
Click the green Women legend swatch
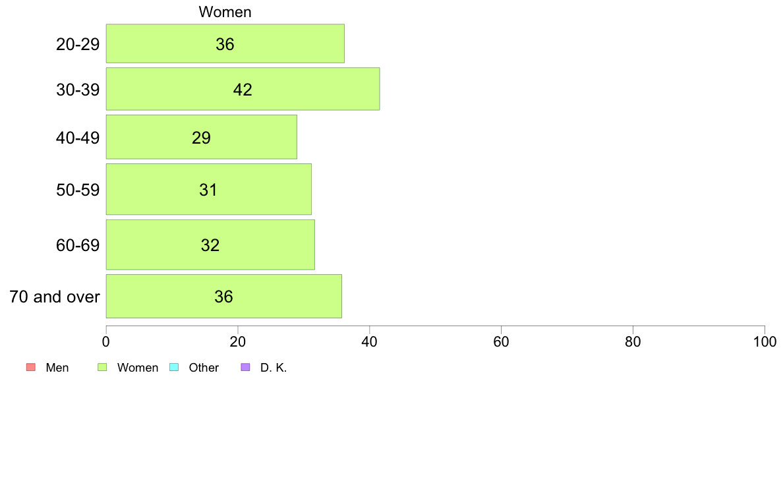pos(102,367)
